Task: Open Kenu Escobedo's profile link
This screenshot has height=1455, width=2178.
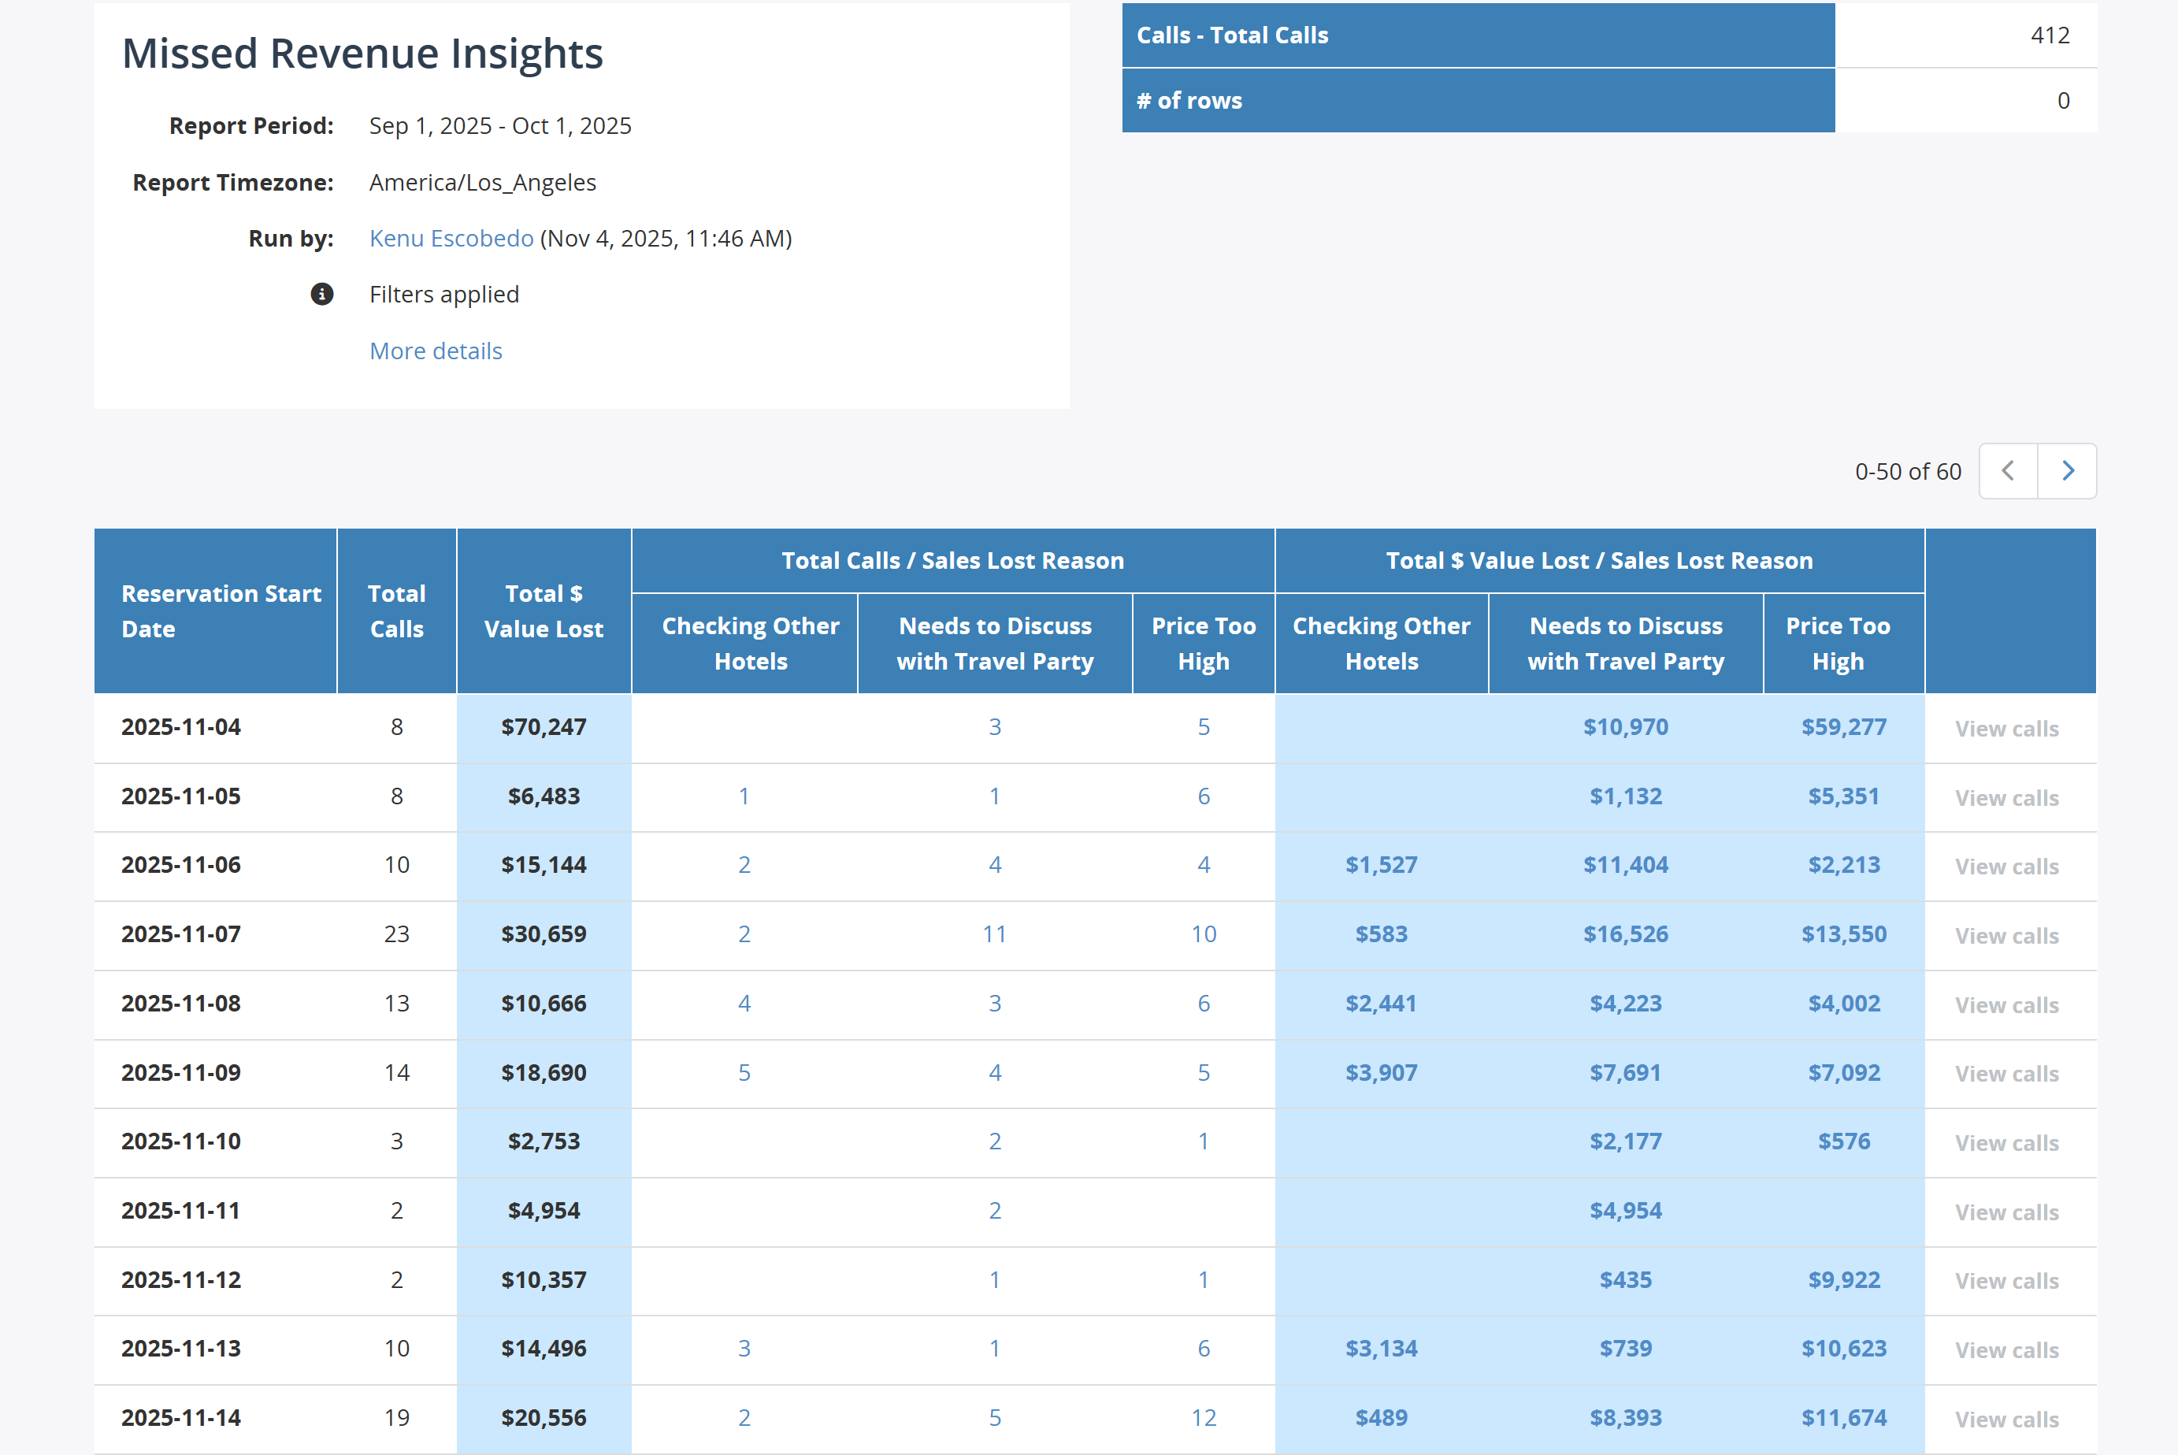Action: tap(451, 239)
